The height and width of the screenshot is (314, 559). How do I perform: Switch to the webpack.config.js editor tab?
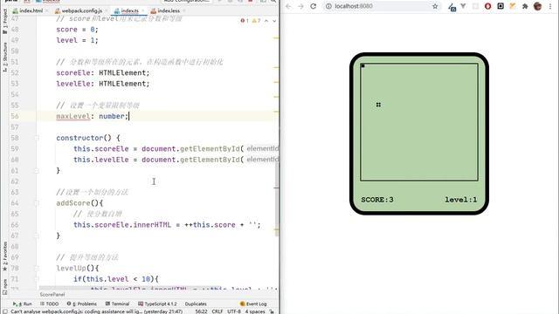click(x=79, y=10)
